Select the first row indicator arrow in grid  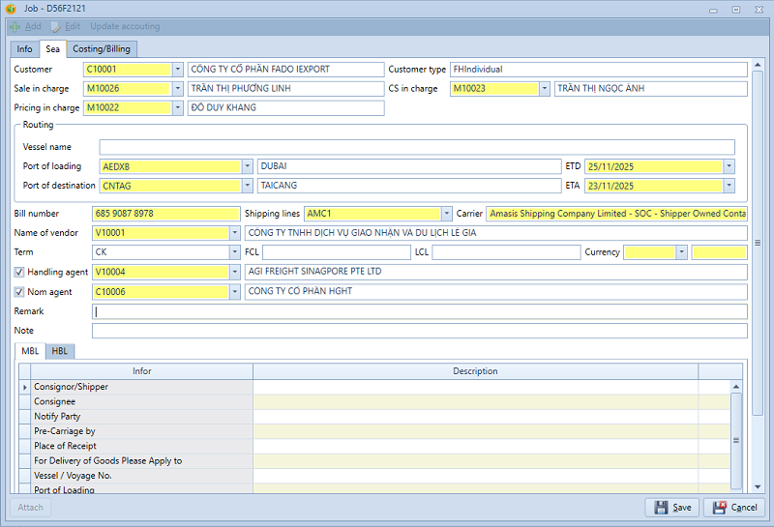[x=24, y=387]
